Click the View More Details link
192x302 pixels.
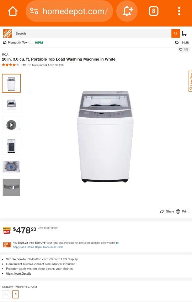(18, 273)
